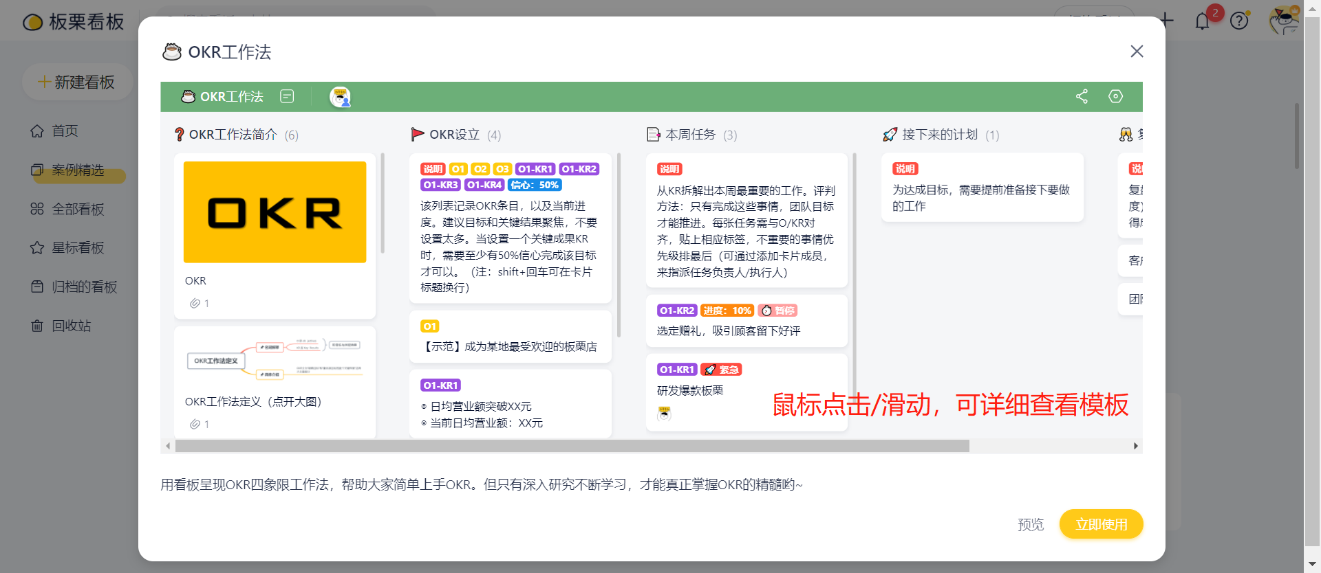
Task: Click the share icon in green header
Action: pos(1082,96)
